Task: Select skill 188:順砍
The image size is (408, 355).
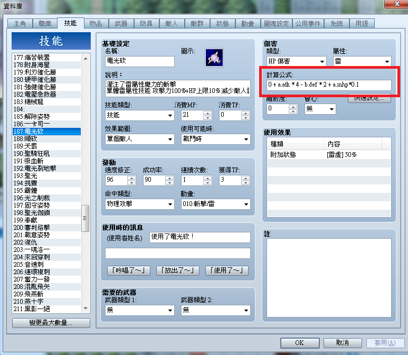Action: coord(46,139)
